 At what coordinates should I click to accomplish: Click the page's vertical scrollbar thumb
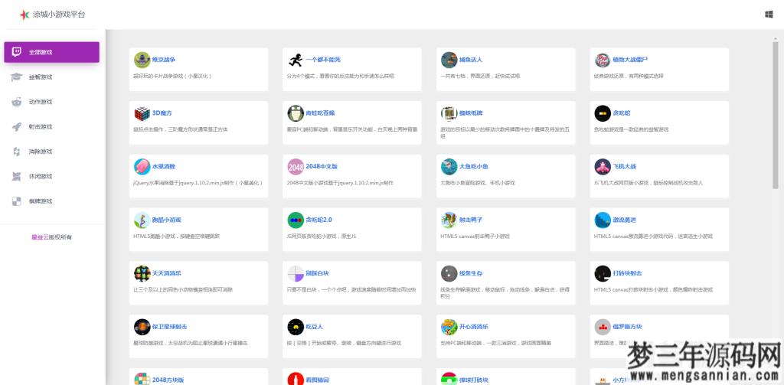(776, 113)
